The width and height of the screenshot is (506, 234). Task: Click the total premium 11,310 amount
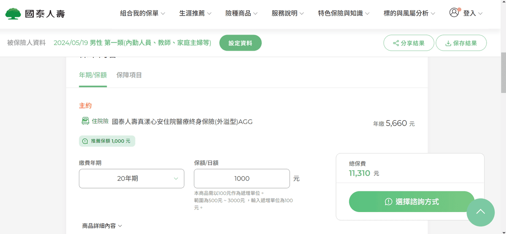pos(359,173)
